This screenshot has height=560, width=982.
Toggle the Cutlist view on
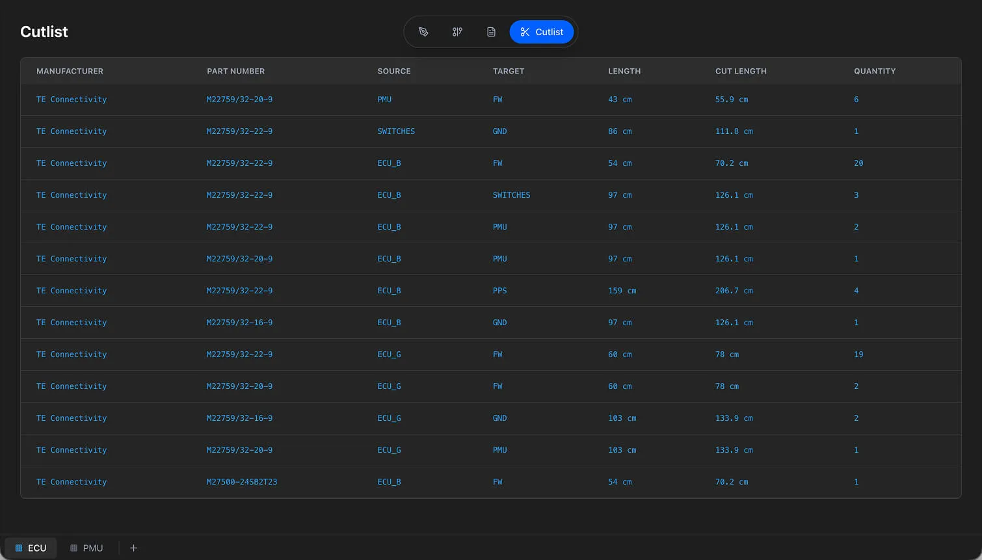pyautogui.click(x=542, y=31)
